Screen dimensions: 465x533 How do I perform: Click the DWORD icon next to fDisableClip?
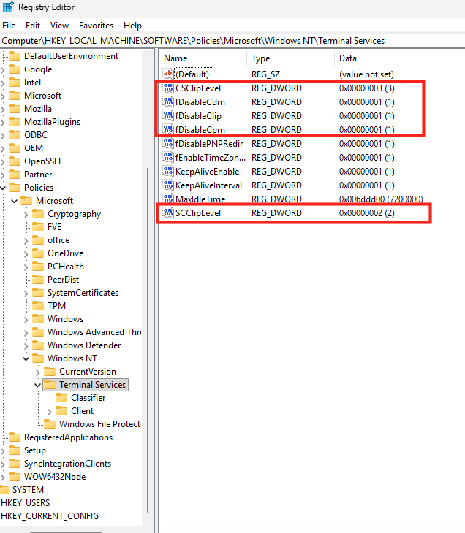point(168,116)
